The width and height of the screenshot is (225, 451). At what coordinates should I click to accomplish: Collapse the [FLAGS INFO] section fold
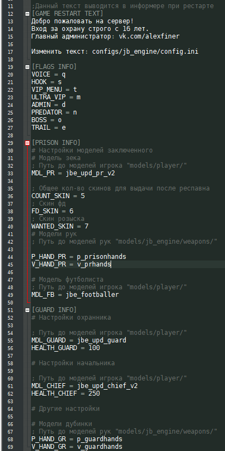(27, 67)
